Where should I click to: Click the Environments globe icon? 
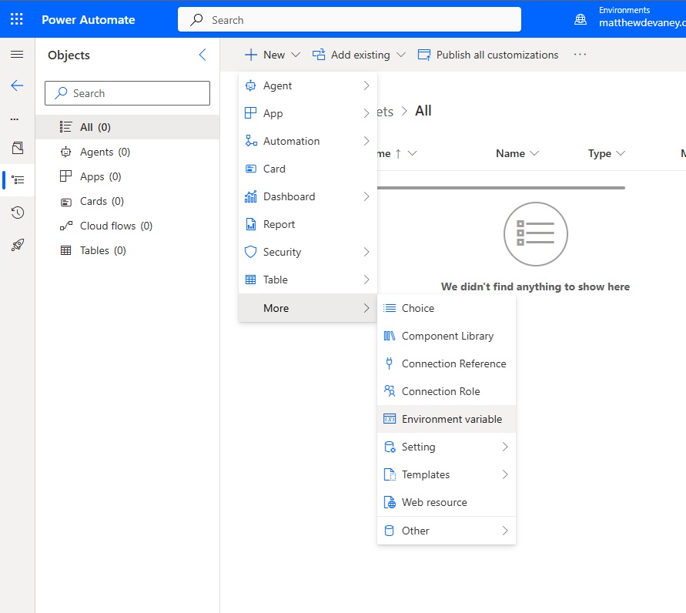580,19
